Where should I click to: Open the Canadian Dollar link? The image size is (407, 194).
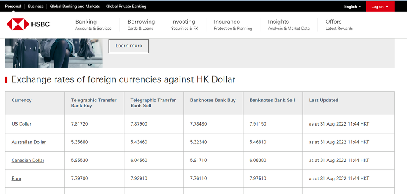pos(28,161)
